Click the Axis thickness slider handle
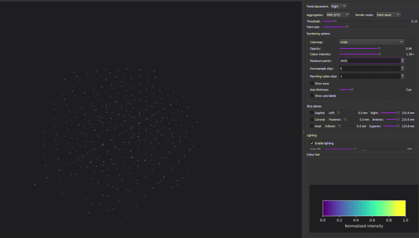The height and width of the screenshot is (238, 419). (352, 90)
